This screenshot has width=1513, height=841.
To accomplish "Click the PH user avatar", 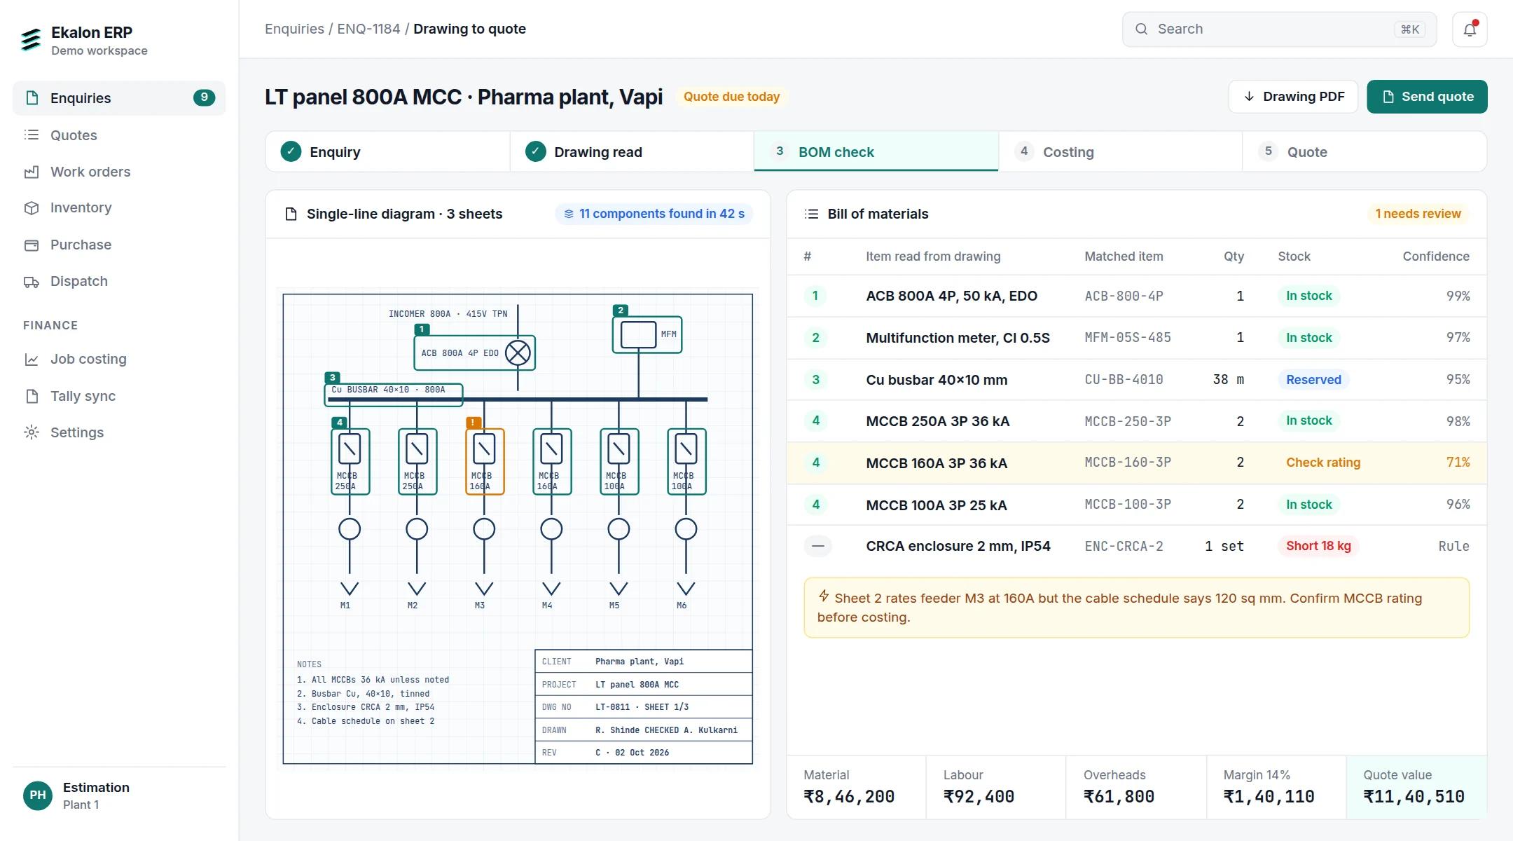I will click(x=38, y=795).
